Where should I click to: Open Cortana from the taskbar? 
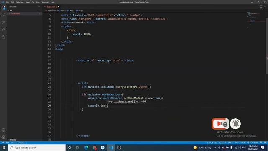(70, 148)
